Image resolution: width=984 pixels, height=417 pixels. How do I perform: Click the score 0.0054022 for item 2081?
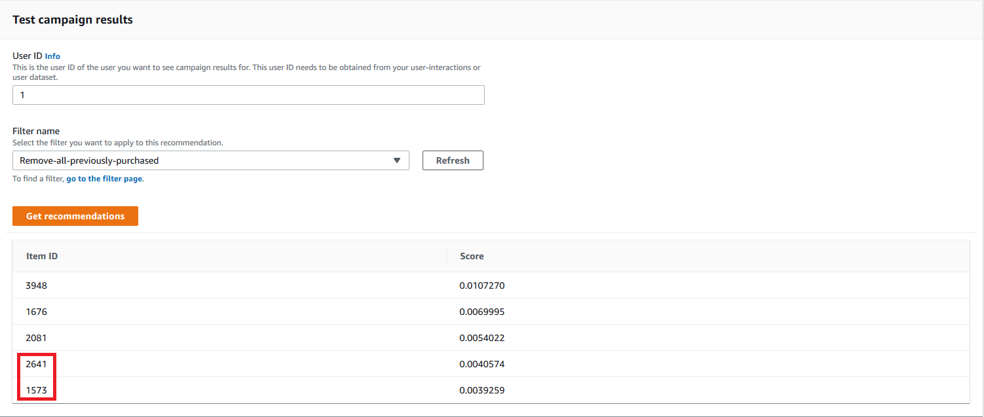pos(483,337)
